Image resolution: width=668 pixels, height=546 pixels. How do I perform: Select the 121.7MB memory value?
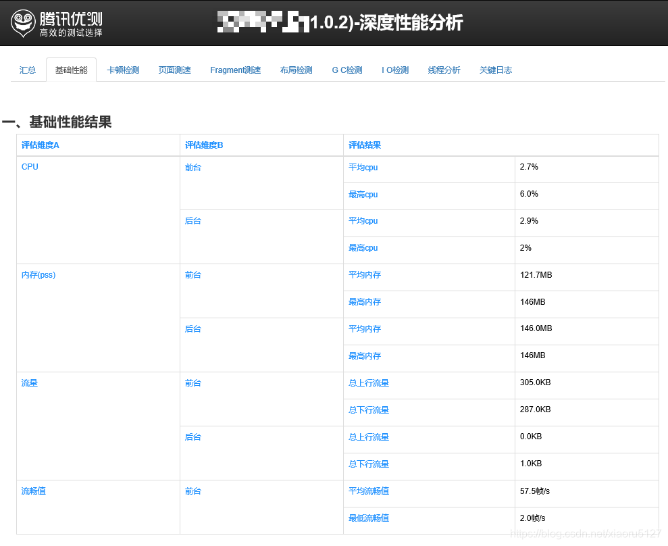pos(536,275)
